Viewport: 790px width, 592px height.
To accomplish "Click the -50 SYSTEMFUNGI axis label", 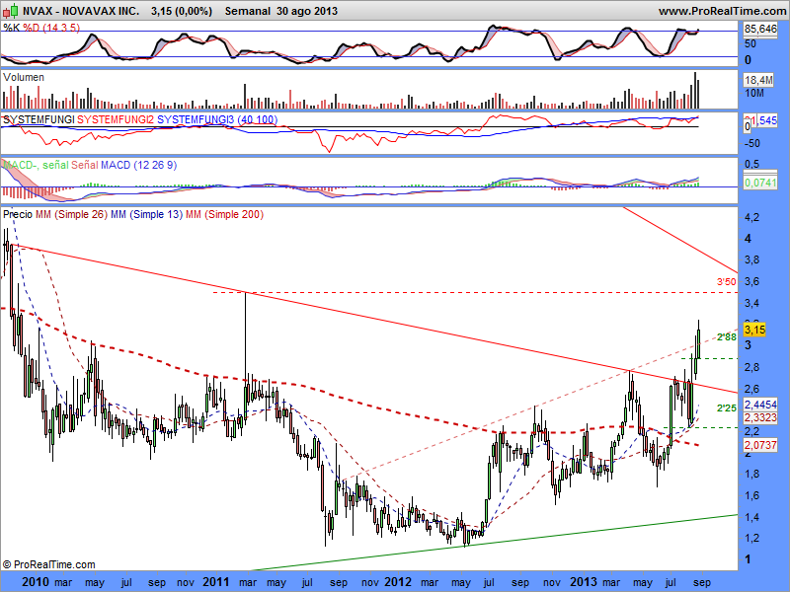I will tap(753, 143).
